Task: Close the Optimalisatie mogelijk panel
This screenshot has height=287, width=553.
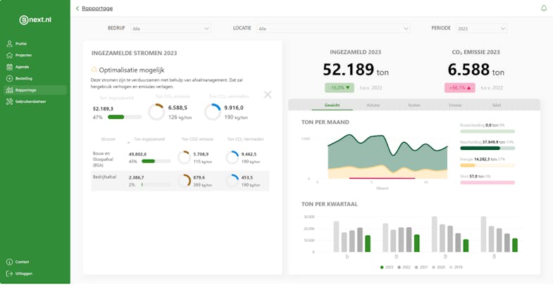Action: [268, 94]
